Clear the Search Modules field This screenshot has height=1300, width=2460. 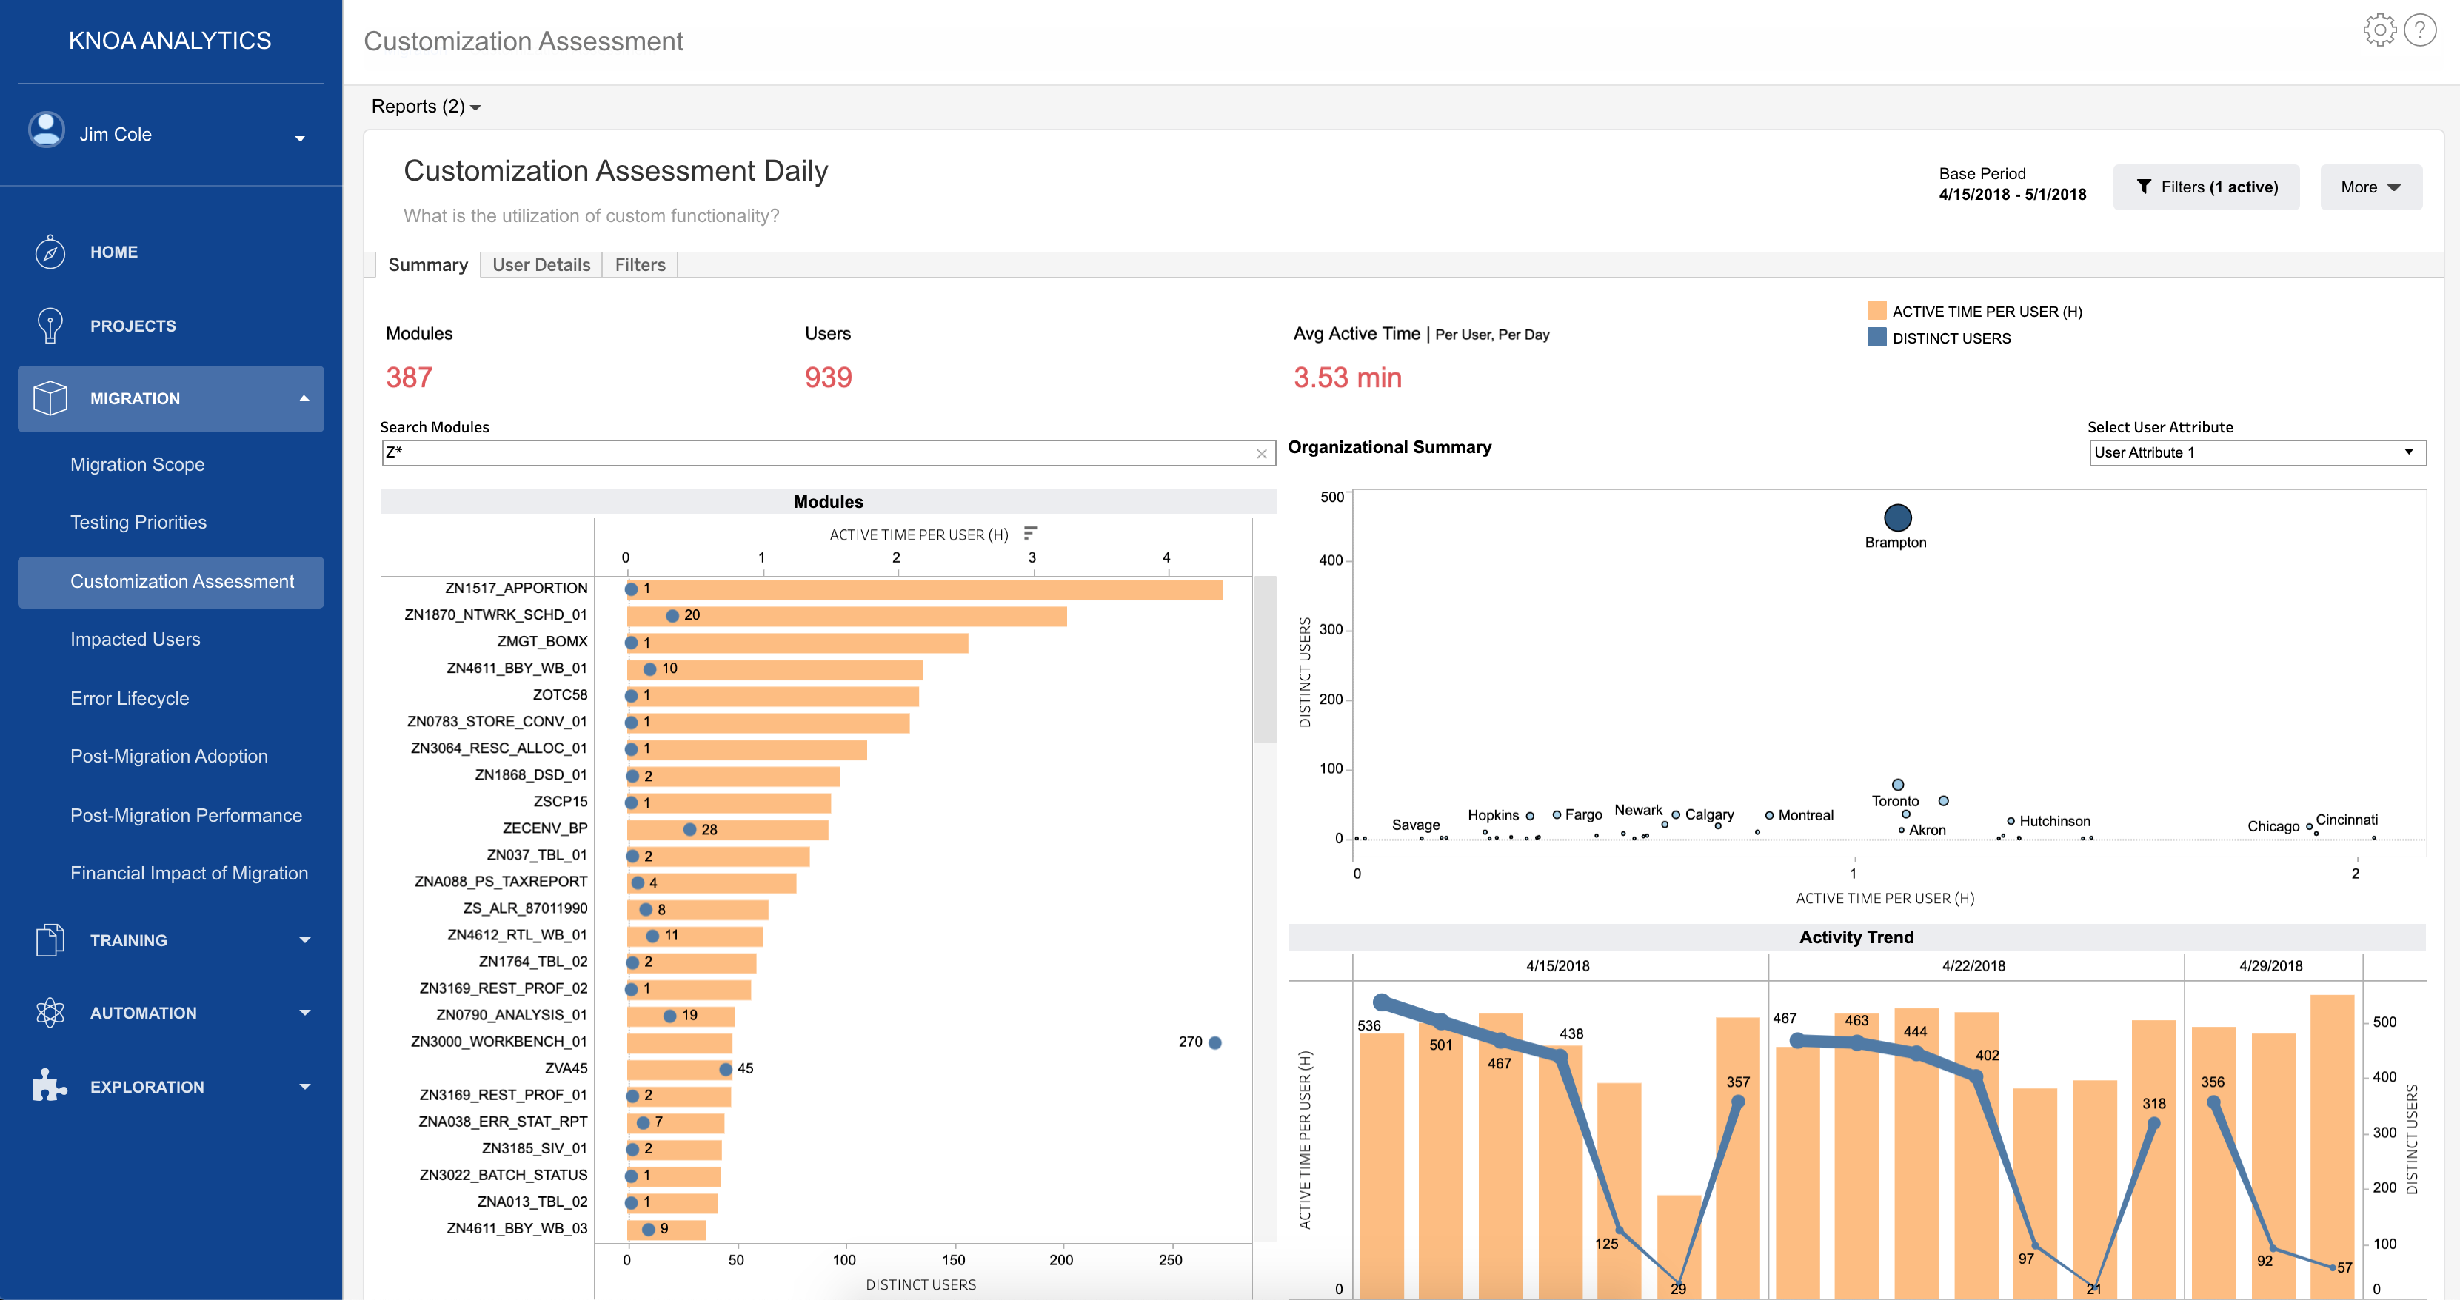point(1262,453)
